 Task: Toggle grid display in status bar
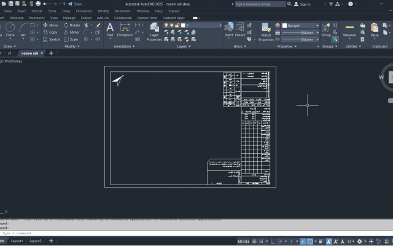coord(254,241)
